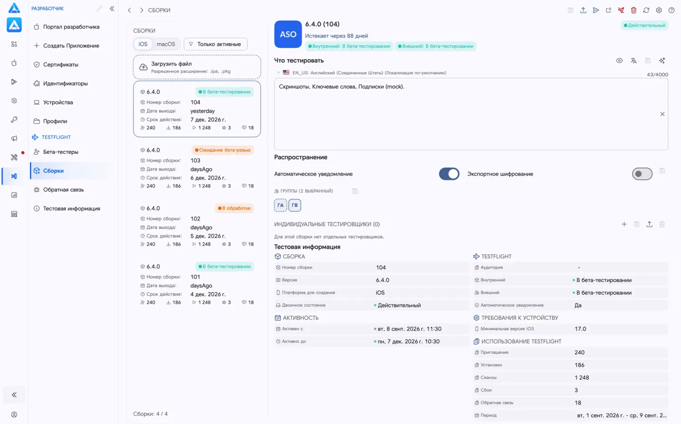The width and height of the screenshot is (681, 424).
Task: Open settings via the top gear icon
Action: [x=659, y=10]
